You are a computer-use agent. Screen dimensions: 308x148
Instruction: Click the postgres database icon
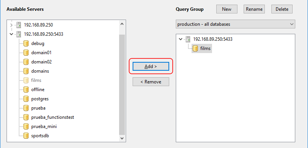pyautogui.click(x=26, y=99)
